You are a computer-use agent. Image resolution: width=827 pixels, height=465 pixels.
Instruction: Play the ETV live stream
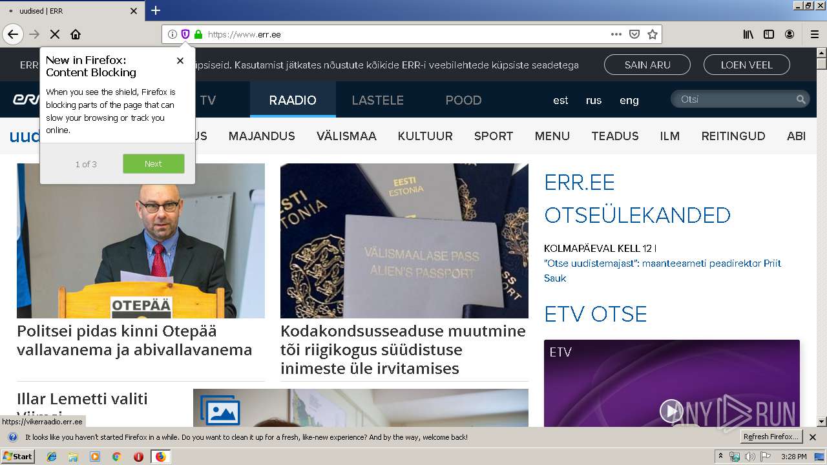(671, 411)
